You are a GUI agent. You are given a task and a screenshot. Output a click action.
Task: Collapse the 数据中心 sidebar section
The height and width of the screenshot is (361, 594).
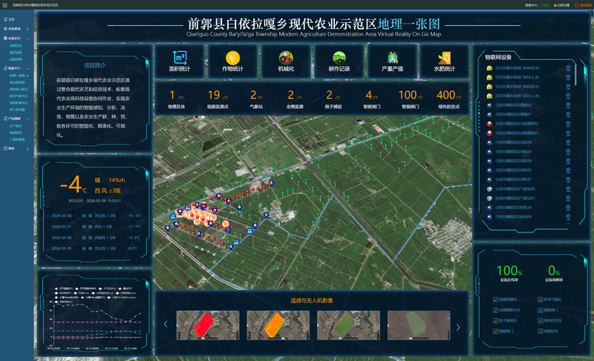pyautogui.click(x=27, y=68)
